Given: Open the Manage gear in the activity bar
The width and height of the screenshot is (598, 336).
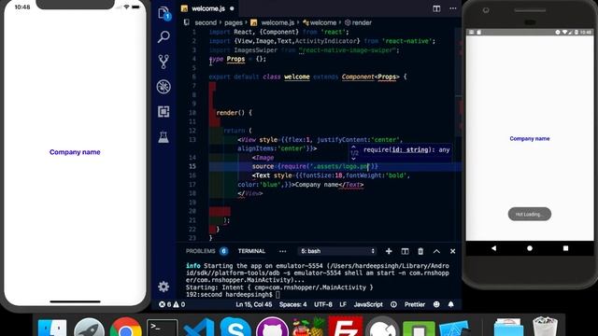Looking at the screenshot, I should pos(164,287).
